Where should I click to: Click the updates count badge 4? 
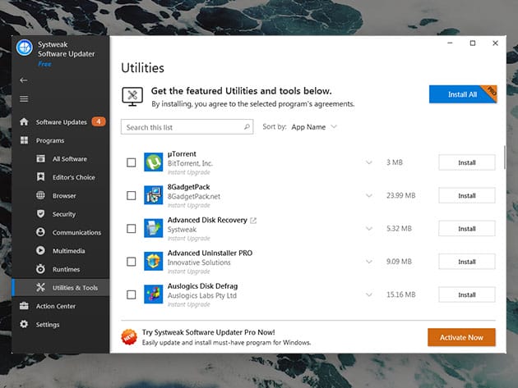point(99,121)
